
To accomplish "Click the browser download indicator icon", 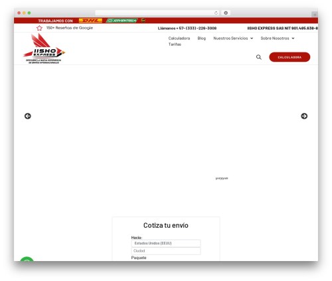I will click(x=226, y=13).
